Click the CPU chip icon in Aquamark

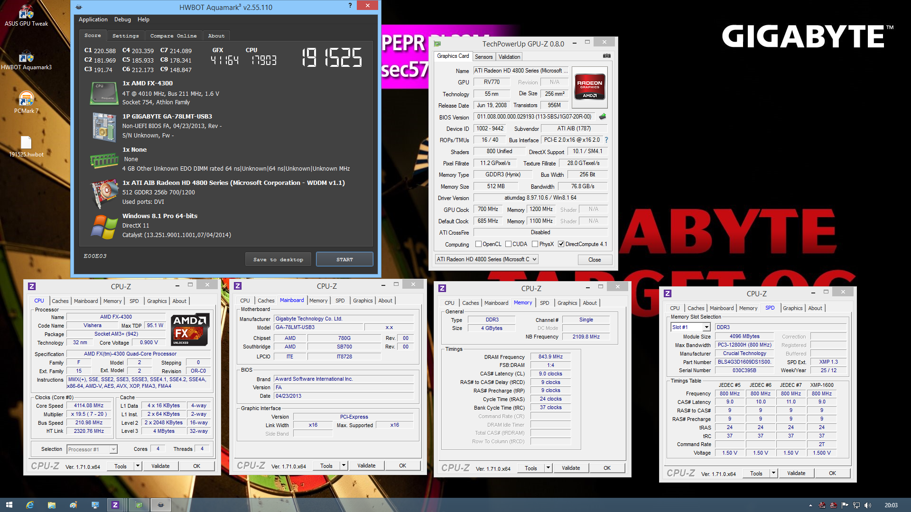click(x=104, y=93)
